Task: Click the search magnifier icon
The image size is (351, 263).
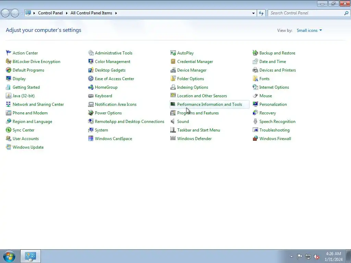Action: [x=346, y=13]
